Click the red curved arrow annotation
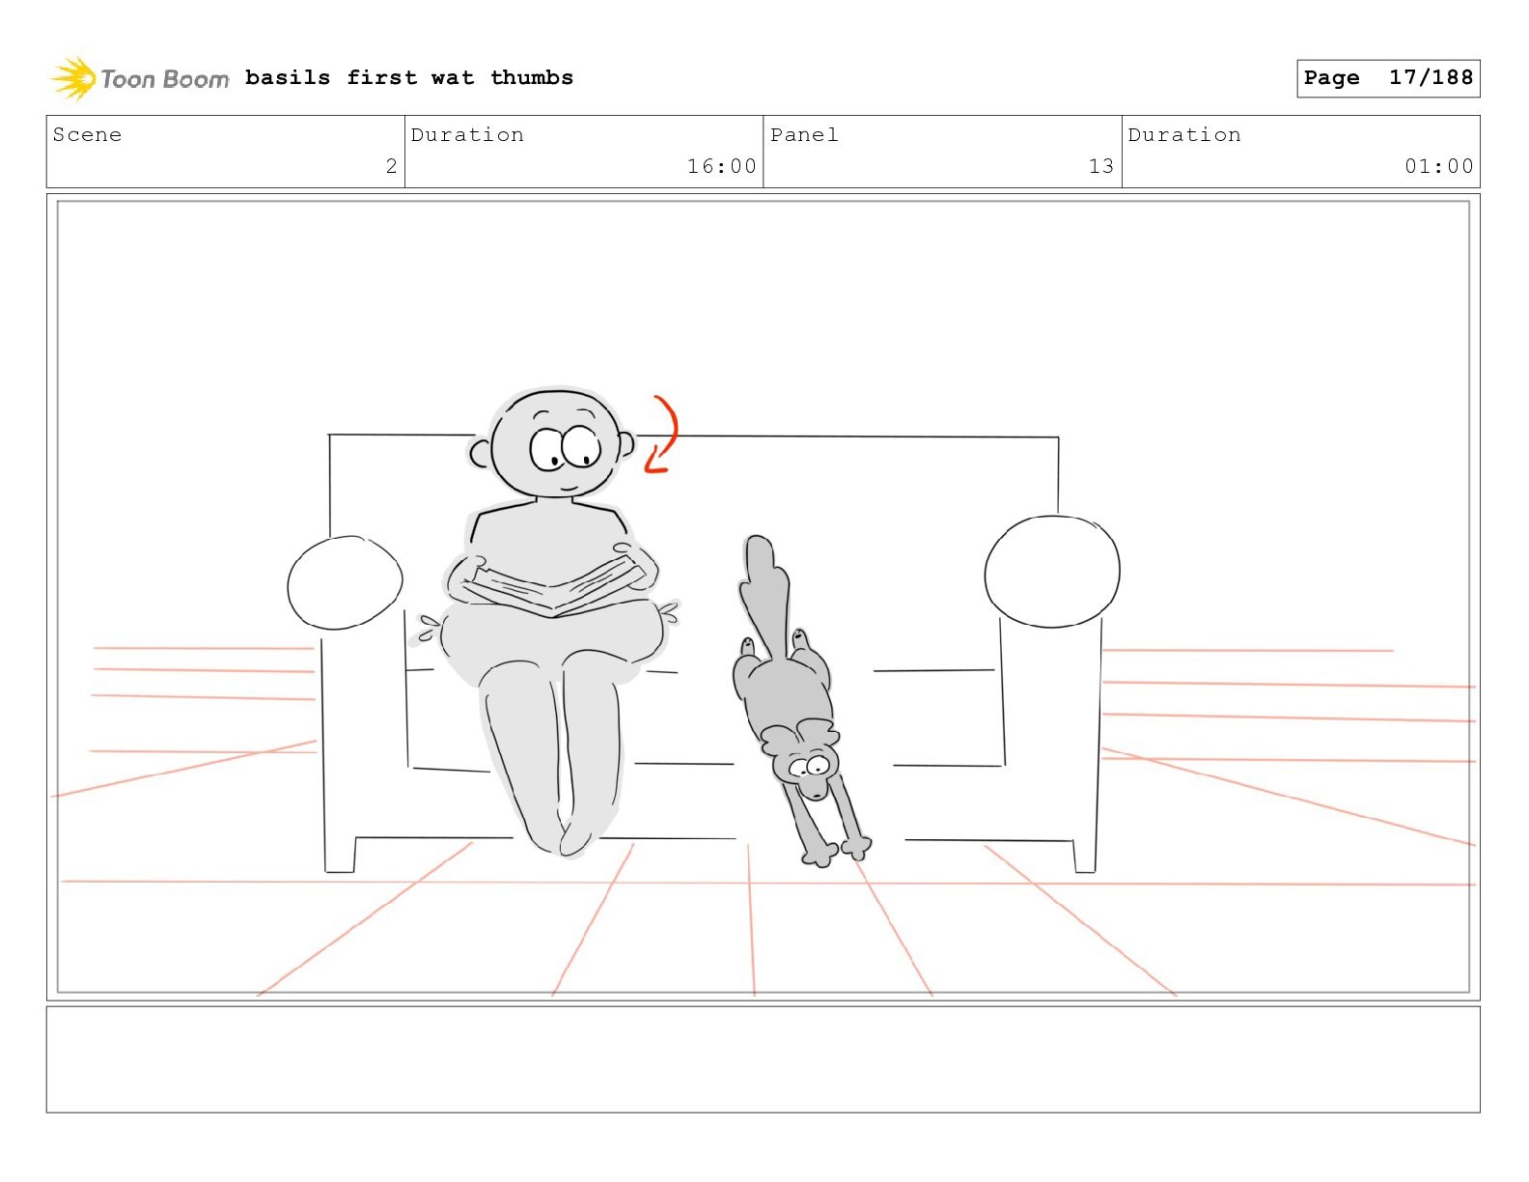The image size is (1529, 1182). tap(662, 435)
